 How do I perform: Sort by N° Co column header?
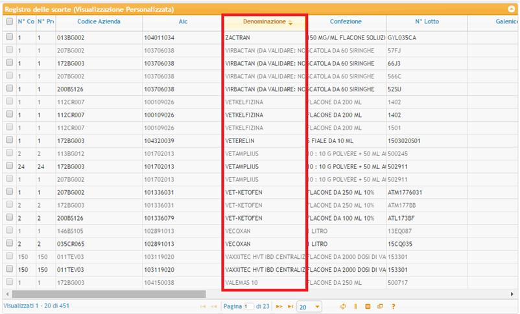26,21
